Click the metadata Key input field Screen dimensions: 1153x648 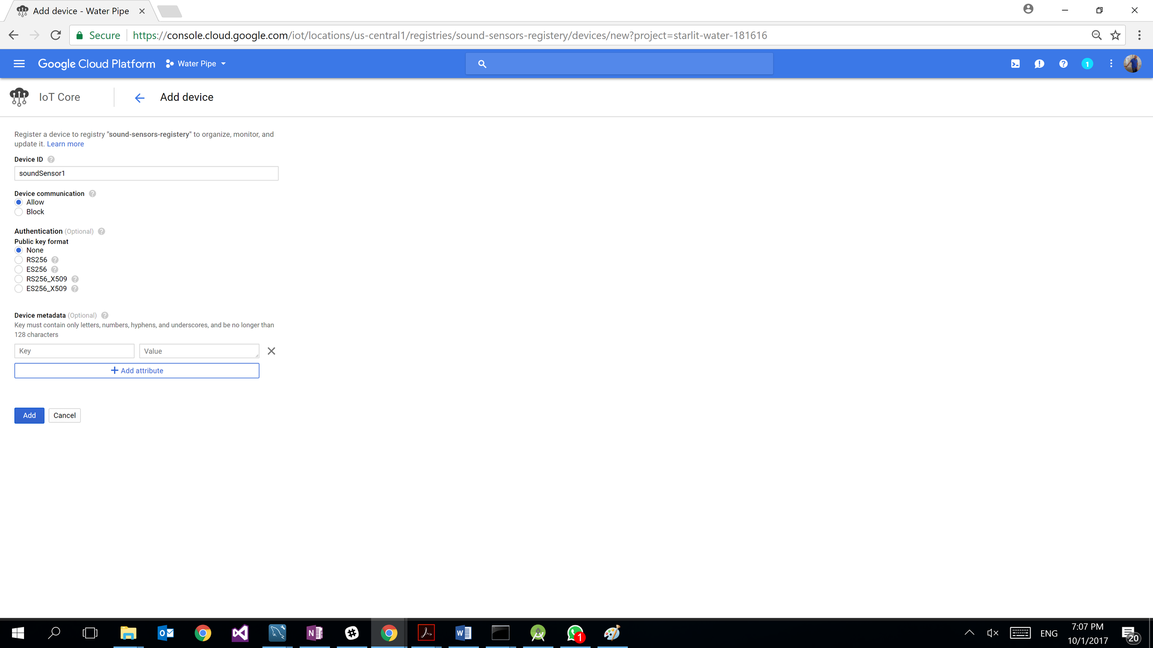[74, 351]
